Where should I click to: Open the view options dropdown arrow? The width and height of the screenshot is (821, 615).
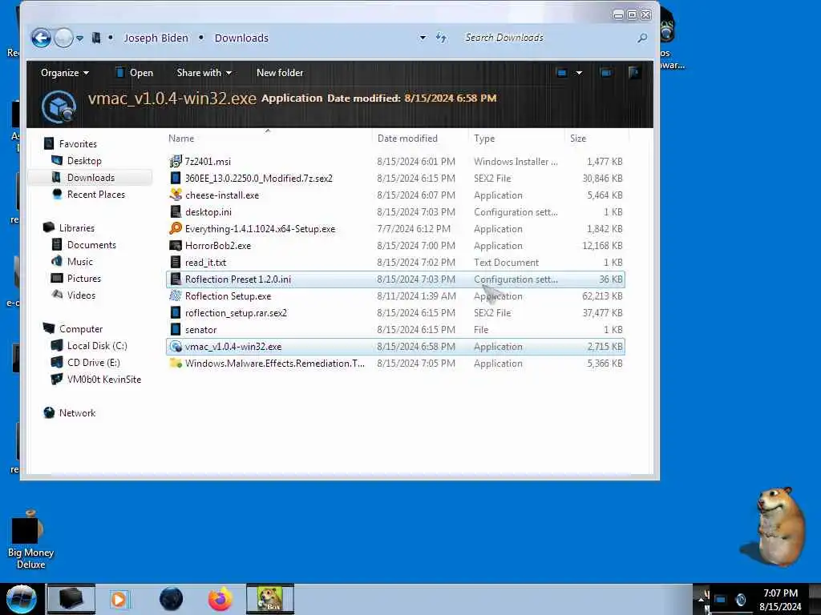579,73
